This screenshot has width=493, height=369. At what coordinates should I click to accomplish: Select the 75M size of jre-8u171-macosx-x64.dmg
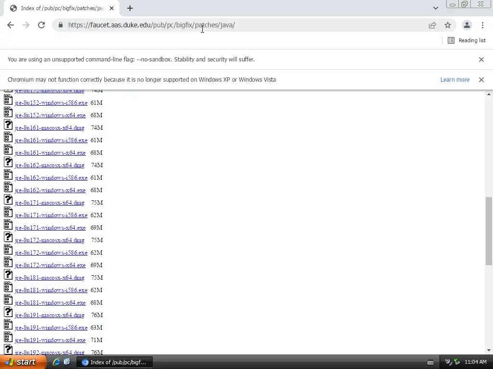click(97, 203)
